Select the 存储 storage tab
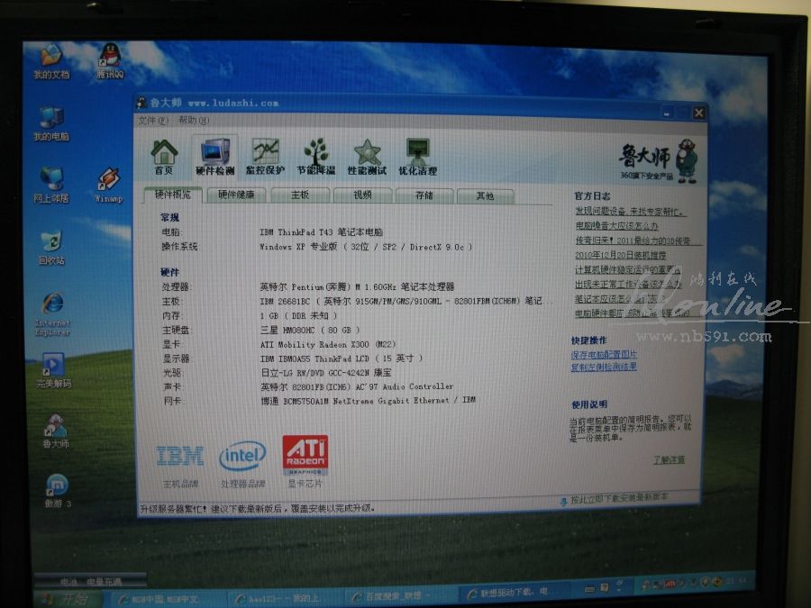Viewport: 811px width, 608px height. click(424, 195)
